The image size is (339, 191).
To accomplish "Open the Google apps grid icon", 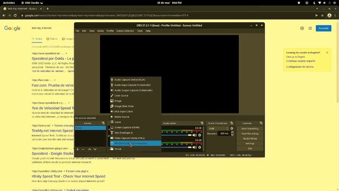I will point(310,28).
